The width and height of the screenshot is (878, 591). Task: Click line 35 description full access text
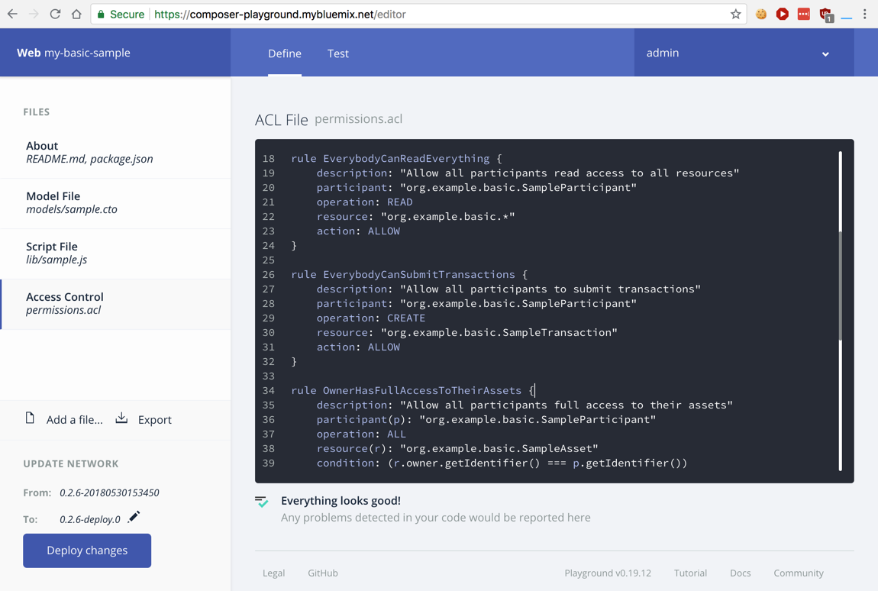525,405
